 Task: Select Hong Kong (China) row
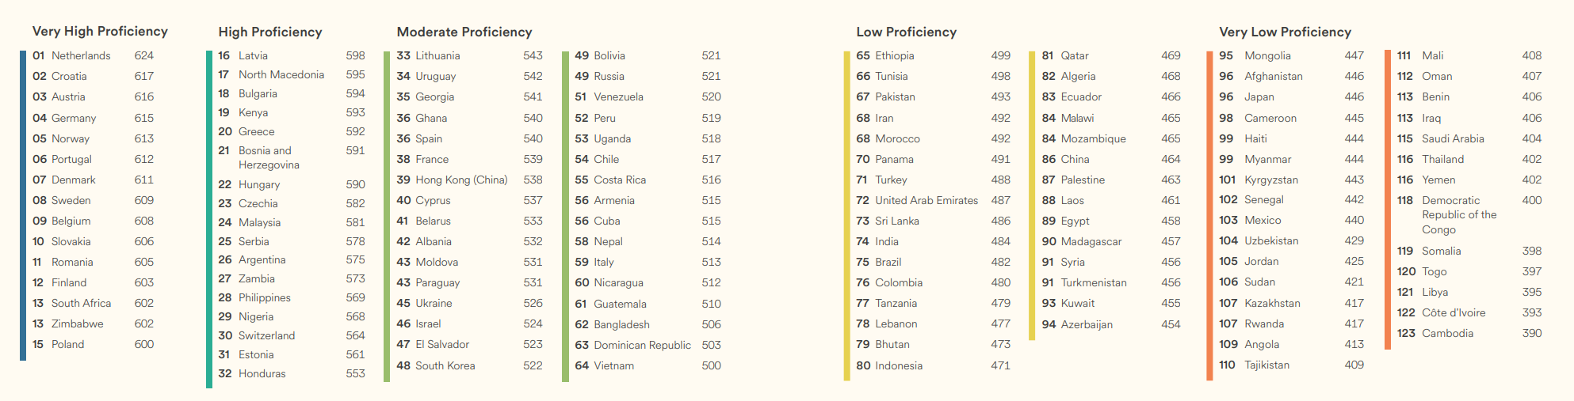[470, 180]
